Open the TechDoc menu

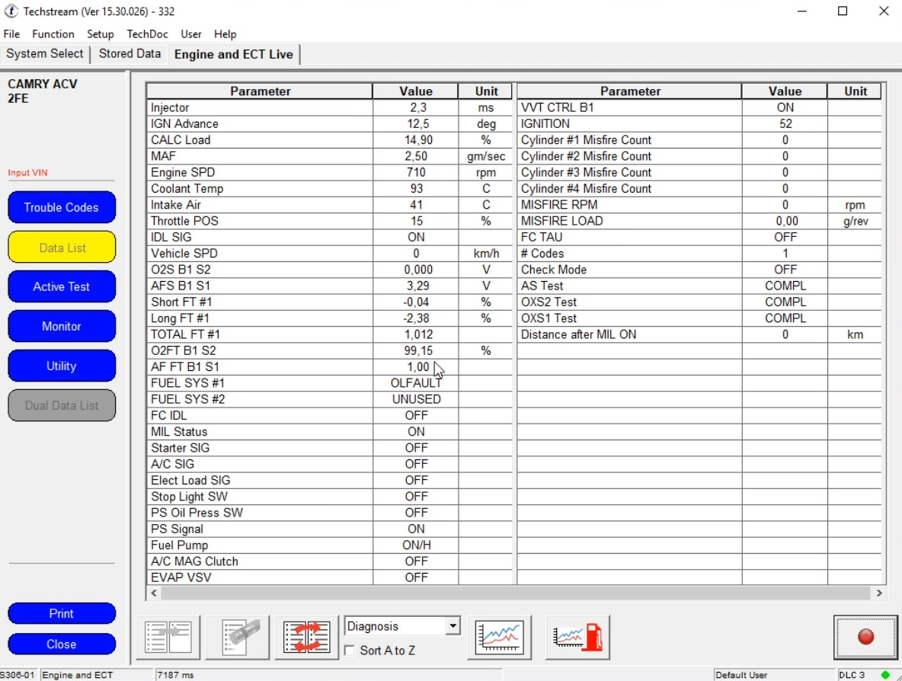coord(147,34)
